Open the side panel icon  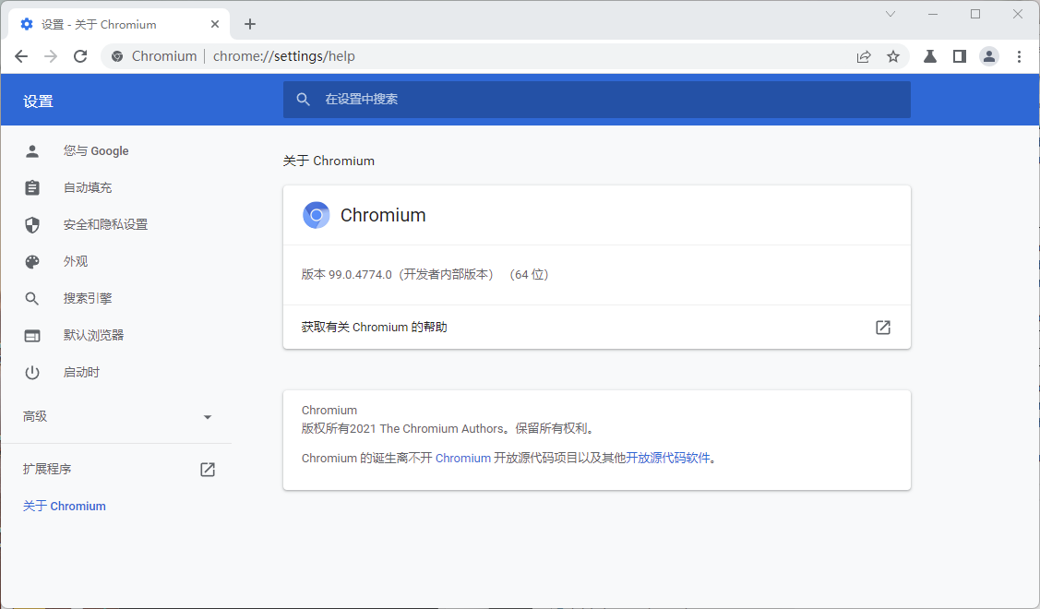tap(959, 56)
